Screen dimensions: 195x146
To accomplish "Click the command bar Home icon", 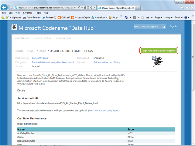I will coord(126,18).
